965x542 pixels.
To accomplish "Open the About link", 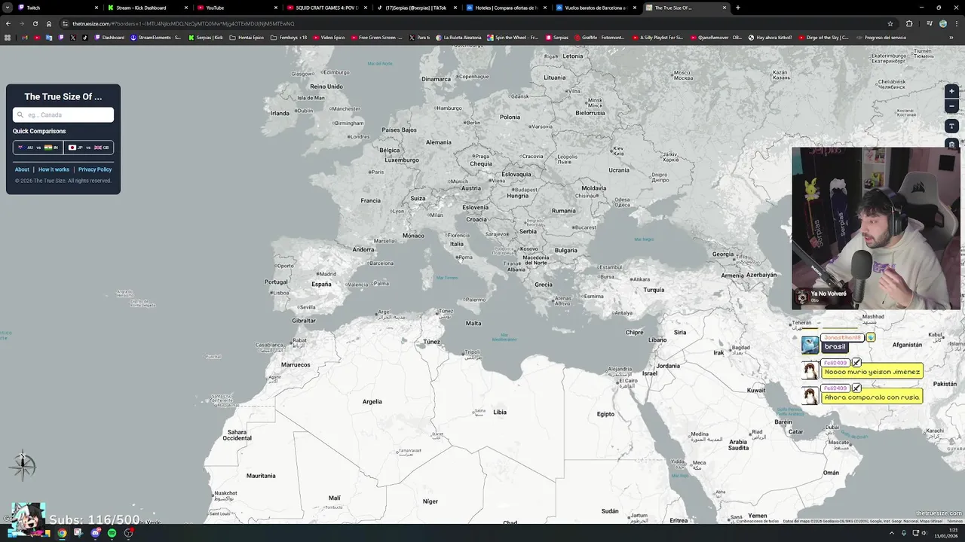I will coord(22,169).
